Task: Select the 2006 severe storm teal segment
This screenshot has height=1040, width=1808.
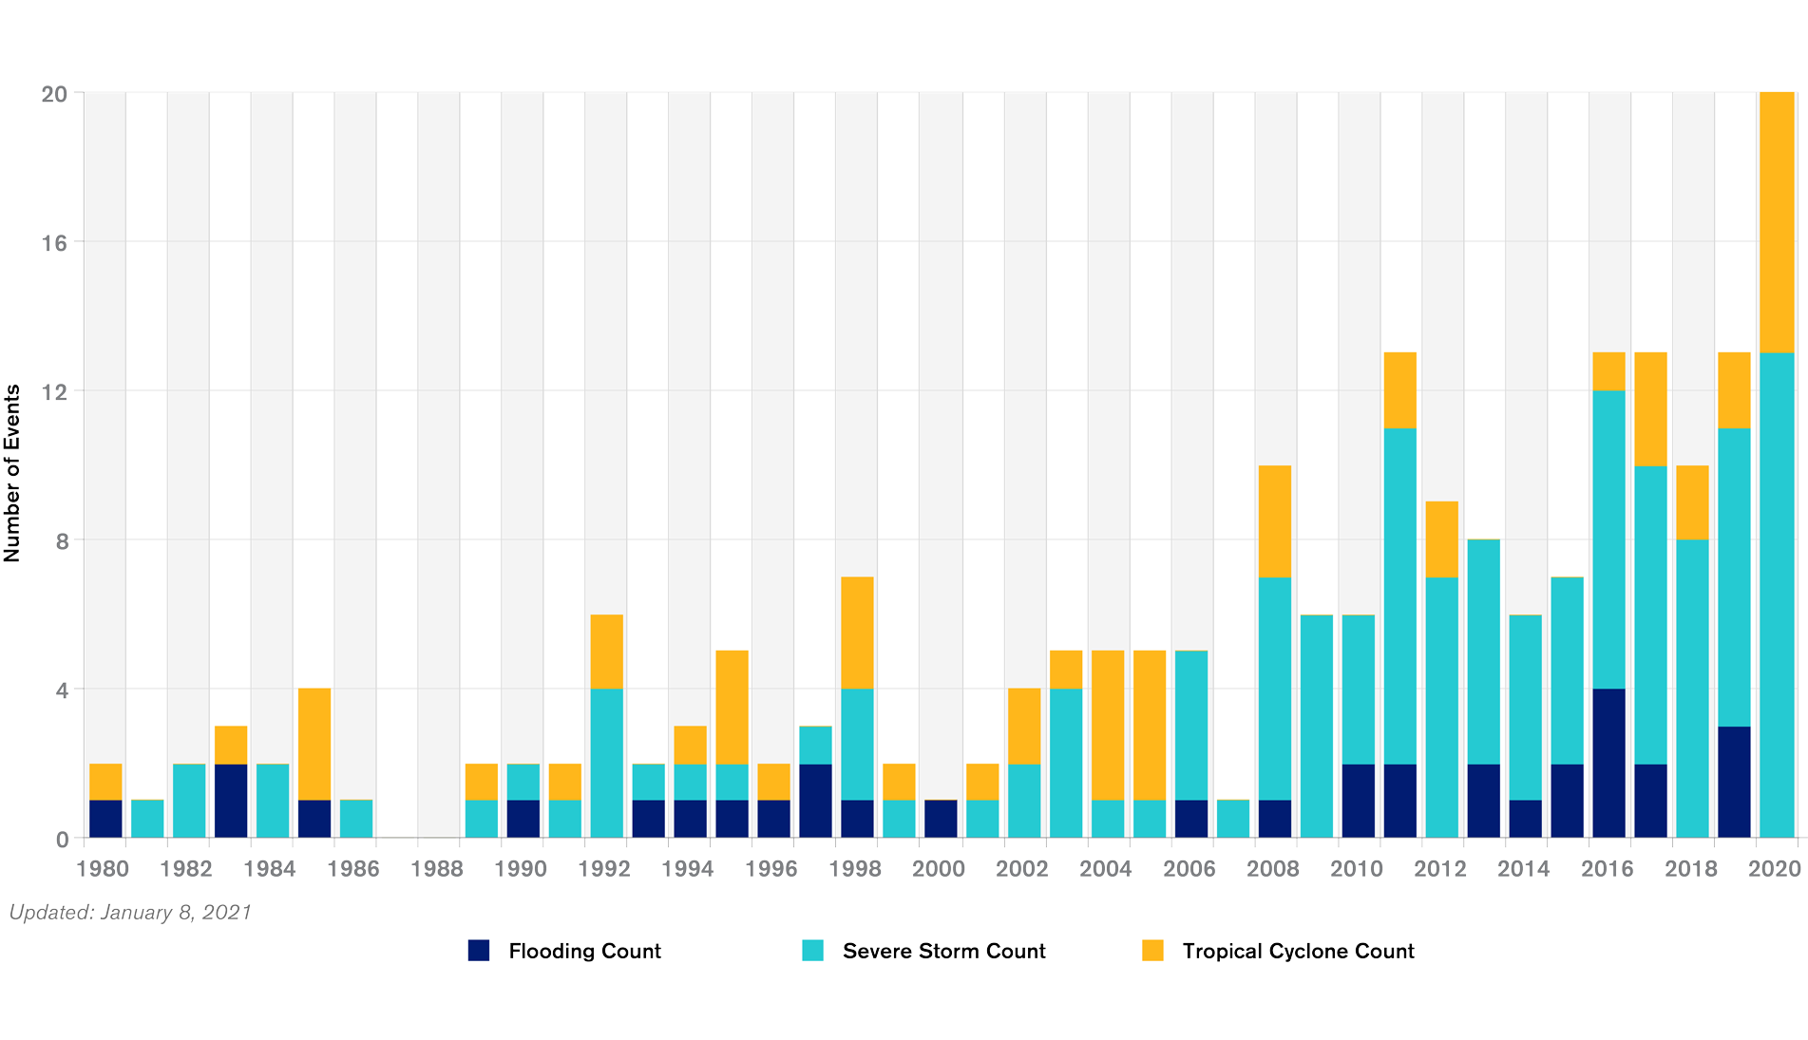Action: pyautogui.click(x=1191, y=726)
